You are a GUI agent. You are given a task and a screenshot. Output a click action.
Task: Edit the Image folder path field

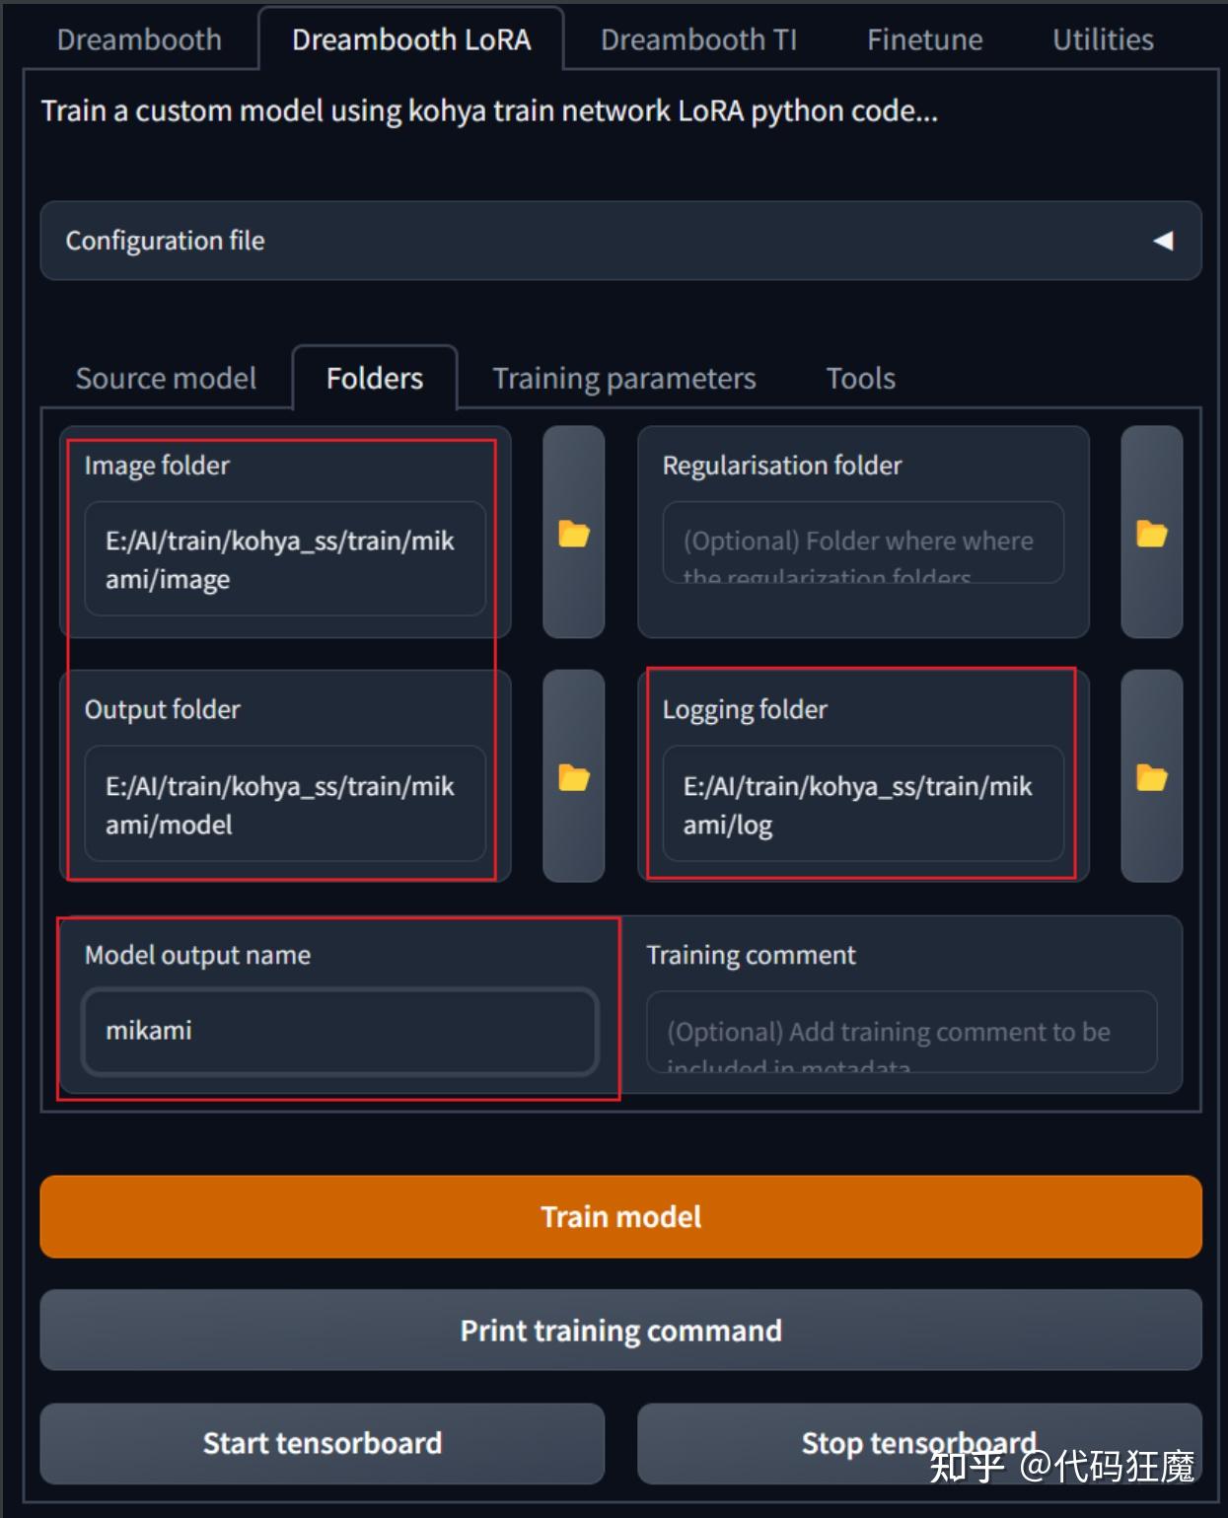[x=285, y=559]
